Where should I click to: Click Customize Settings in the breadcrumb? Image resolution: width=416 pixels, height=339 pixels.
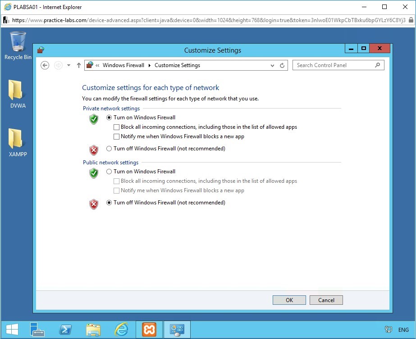(177, 65)
